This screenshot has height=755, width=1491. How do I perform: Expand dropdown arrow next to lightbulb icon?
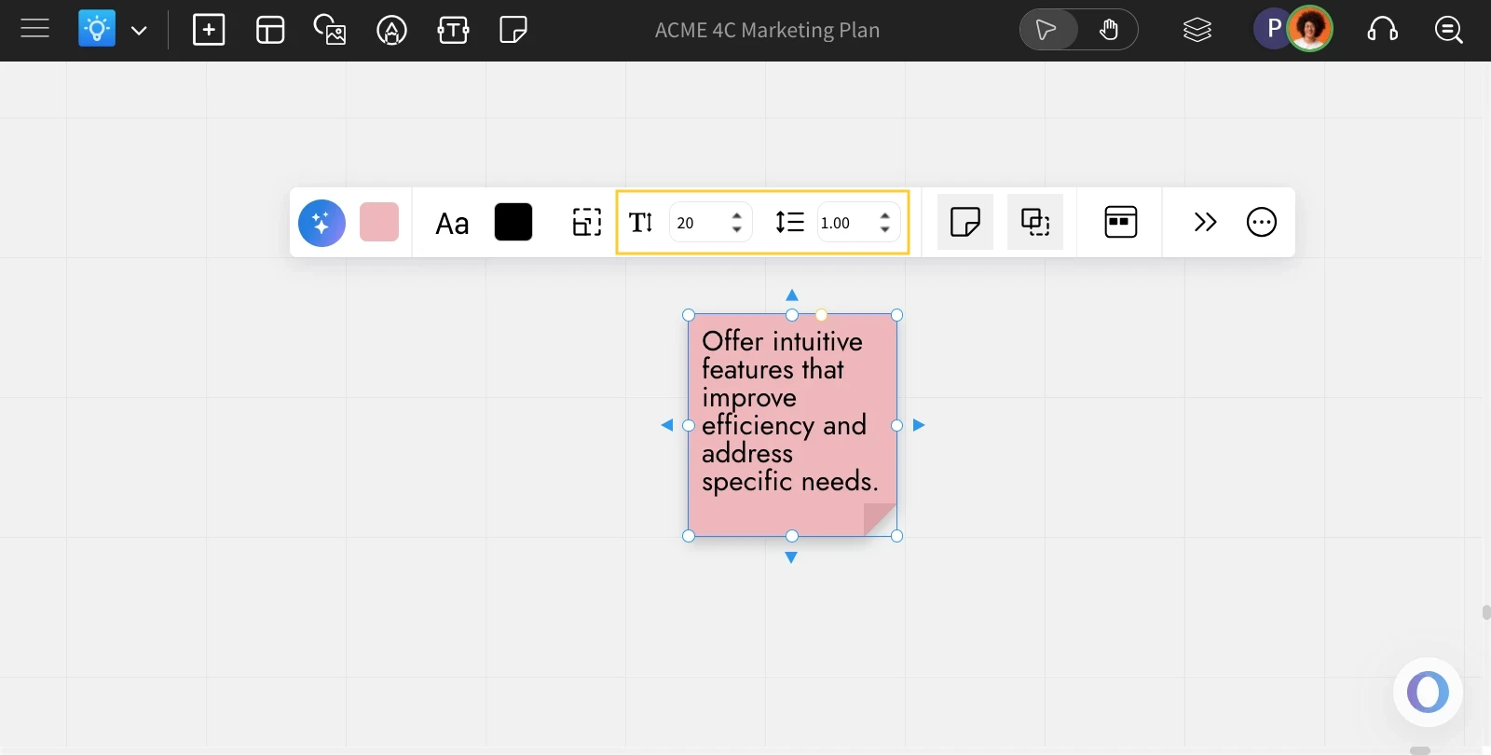pos(139,30)
